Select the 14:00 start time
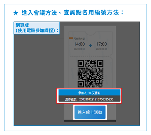 (x=80, y=44)
